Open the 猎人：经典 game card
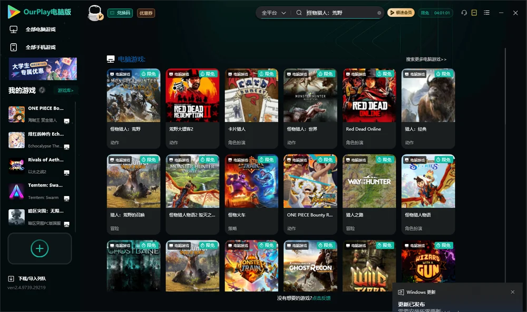Viewport: 527px width, 312px height. point(428,108)
